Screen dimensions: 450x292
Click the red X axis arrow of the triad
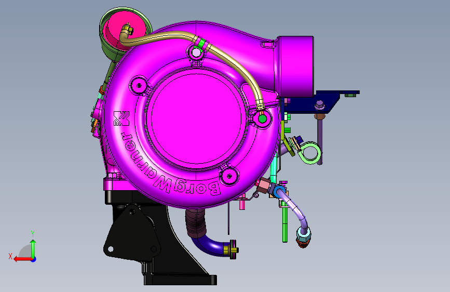[23, 259]
